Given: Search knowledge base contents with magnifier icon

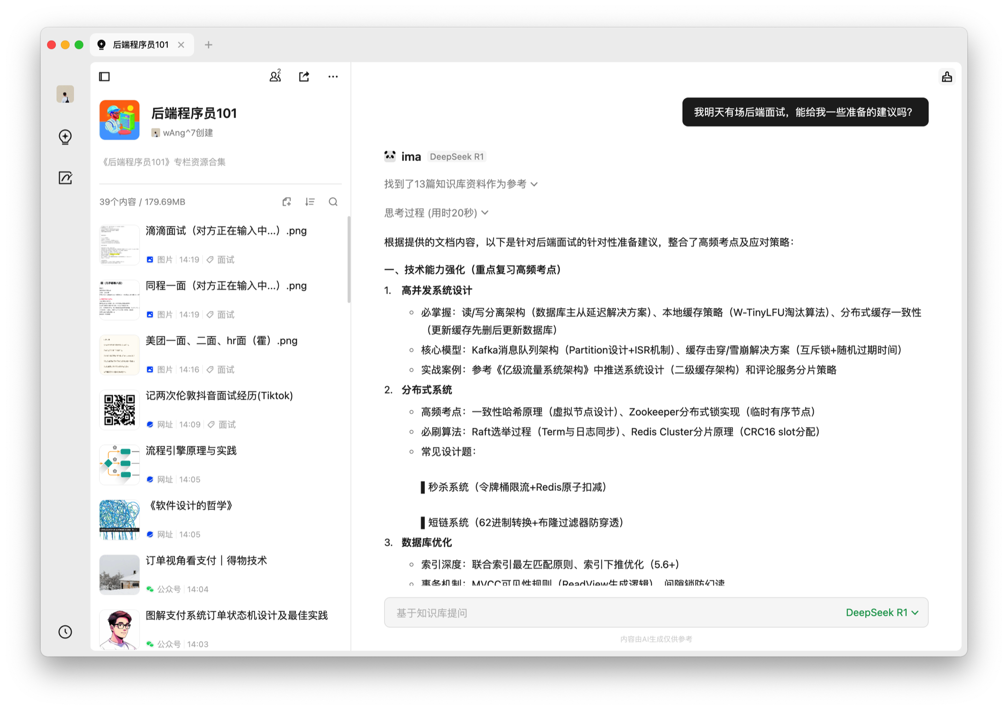Looking at the screenshot, I should (333, 202).
